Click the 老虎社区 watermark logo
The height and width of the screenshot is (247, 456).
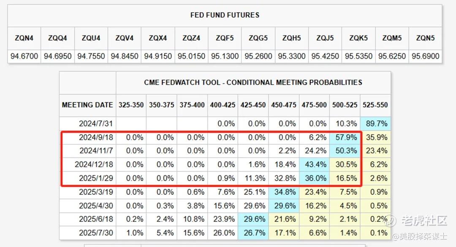(x=418, y=220)
